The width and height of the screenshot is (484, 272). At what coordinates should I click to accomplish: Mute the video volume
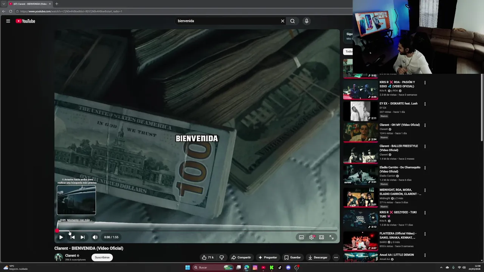pos(95,237)
